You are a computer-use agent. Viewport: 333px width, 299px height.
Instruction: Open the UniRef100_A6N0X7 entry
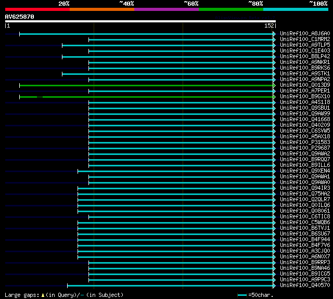click(305, 257)
